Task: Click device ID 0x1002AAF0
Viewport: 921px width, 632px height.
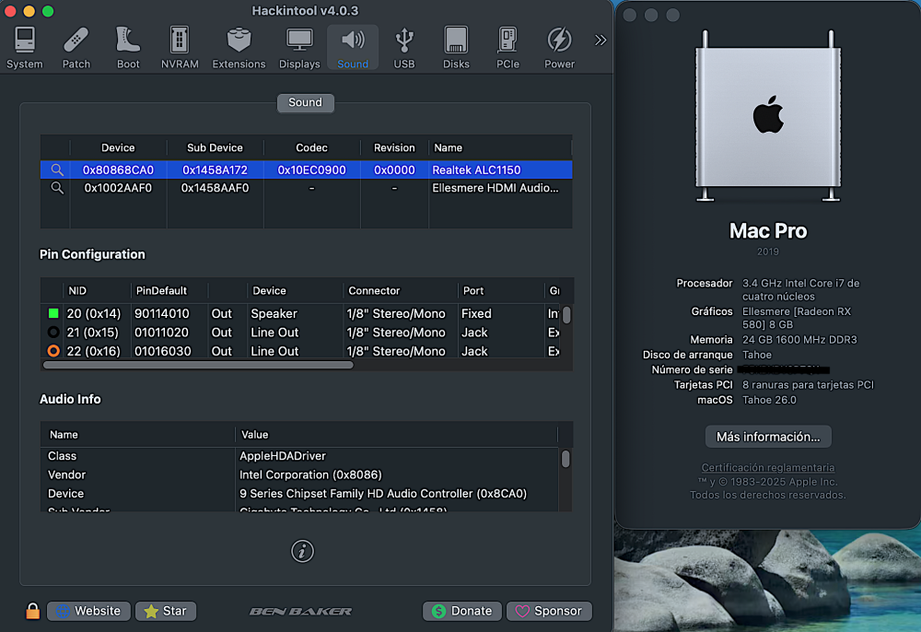Action: pyautogui.click(x=118, y=188)
